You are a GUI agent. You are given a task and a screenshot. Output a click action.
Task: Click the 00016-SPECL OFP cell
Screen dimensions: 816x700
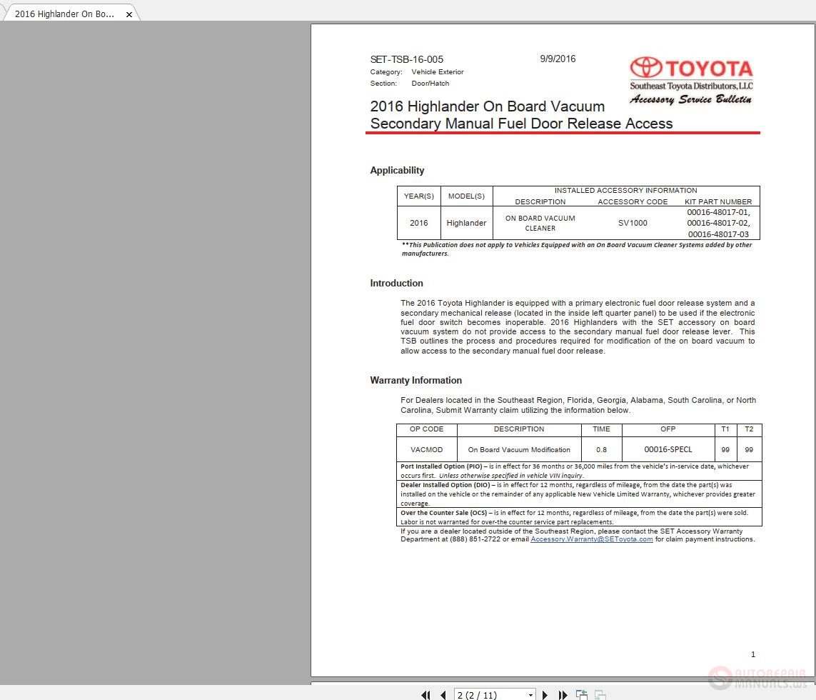[x=668, y=449]
